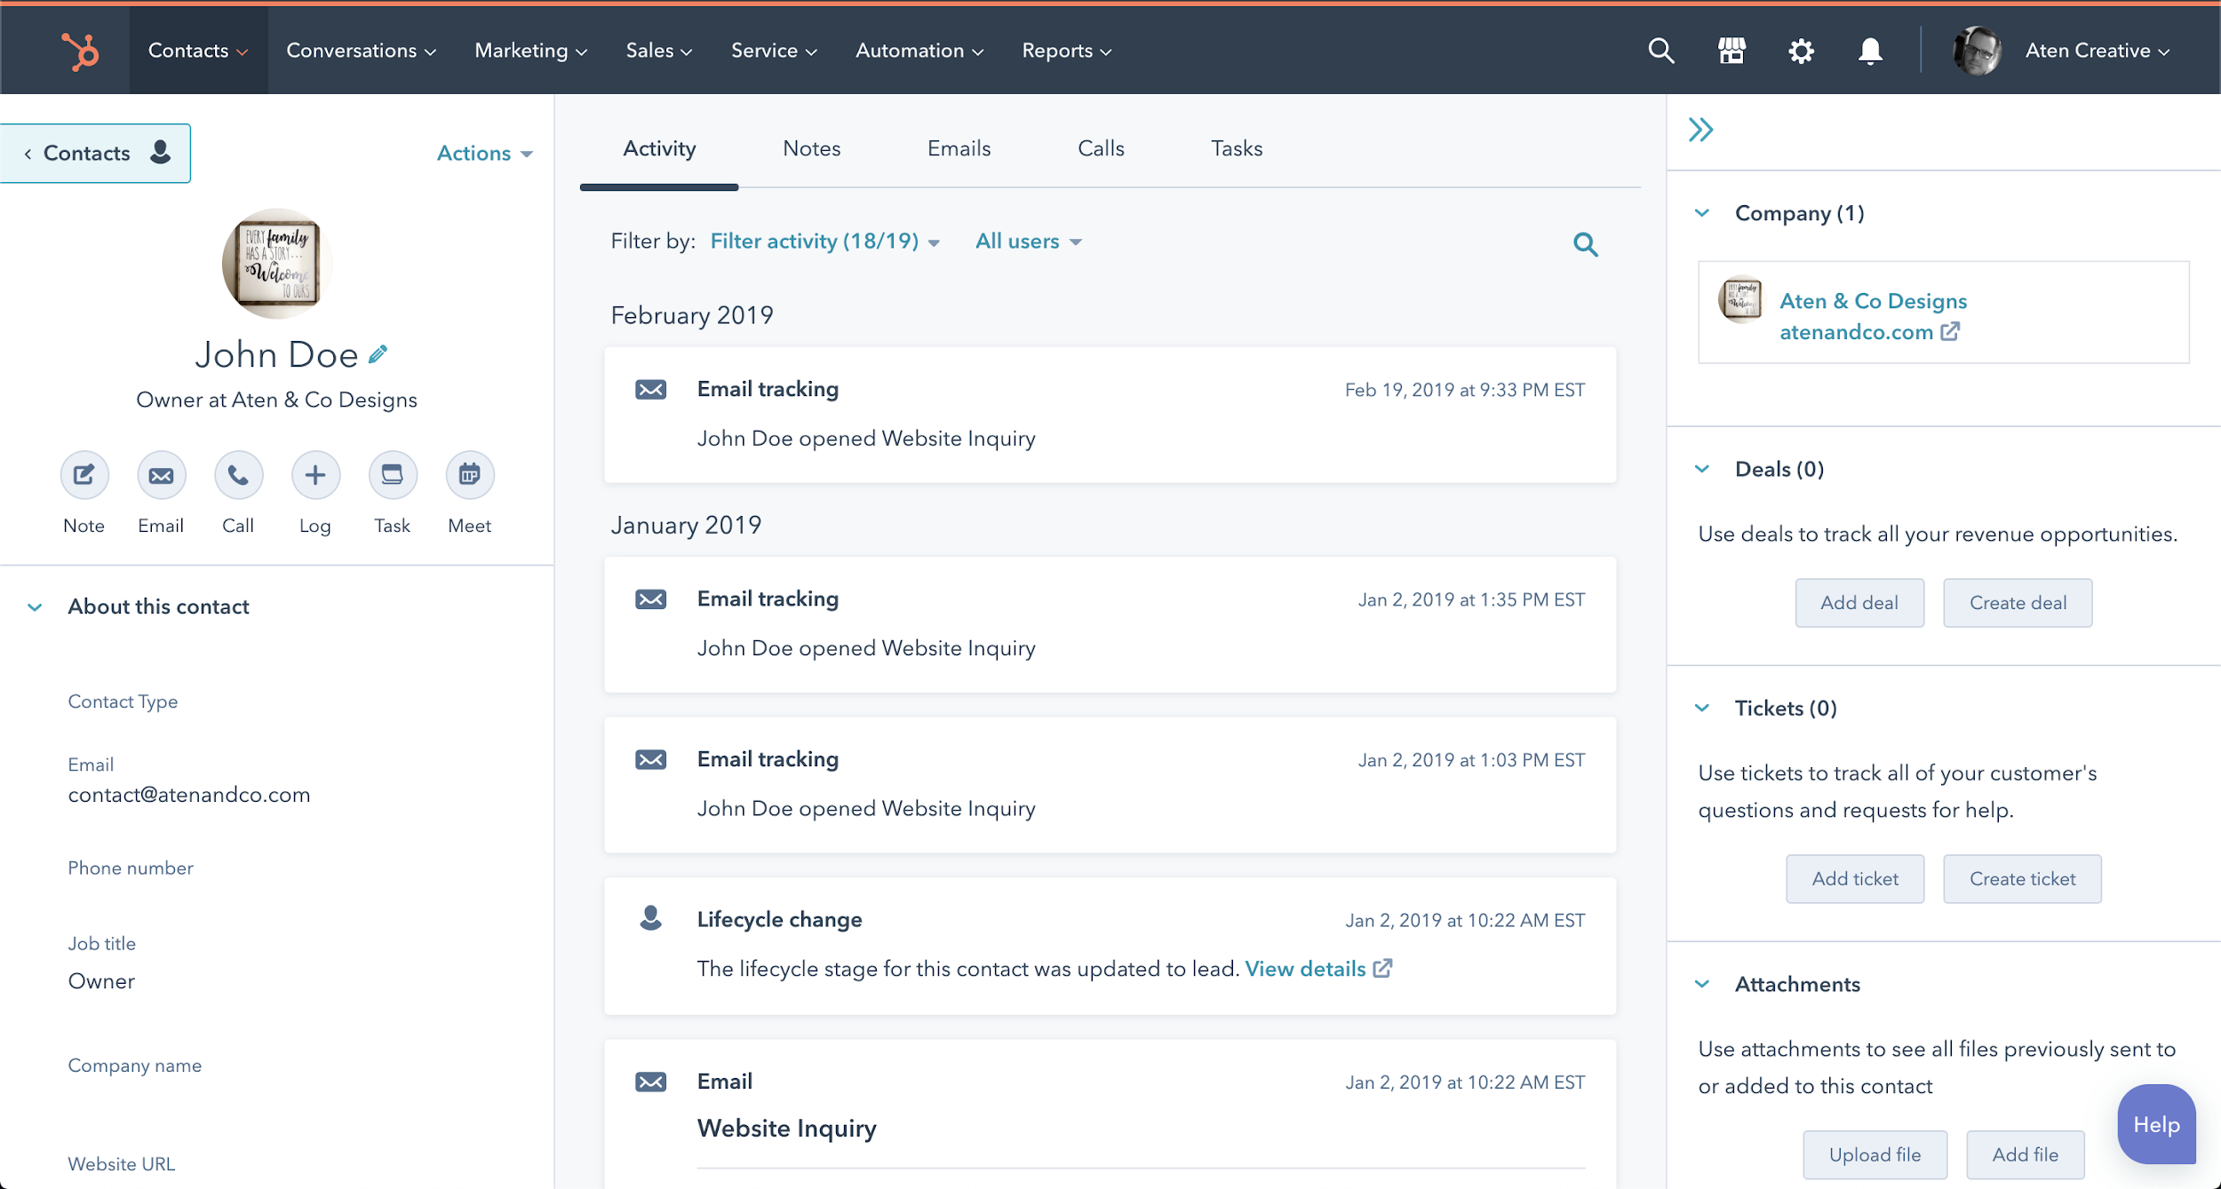Schedule a meeting with the Meet icon
This screenshot has height=1189, width=2221.
pyautogui.click(x=469, y=474)
